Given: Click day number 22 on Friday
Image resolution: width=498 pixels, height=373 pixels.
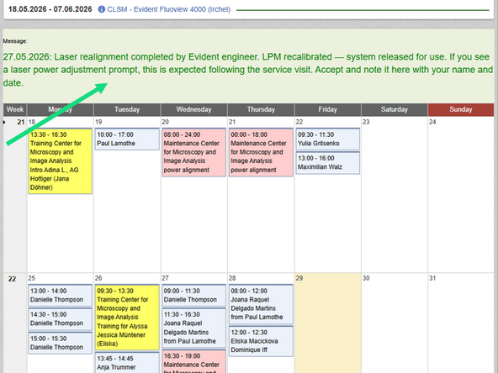Looking at the screenshot, I should [299, 122].
